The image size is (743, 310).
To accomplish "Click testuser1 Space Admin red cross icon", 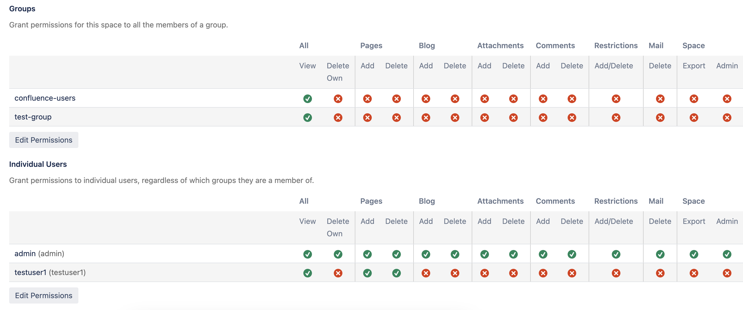I will point(727,273).
